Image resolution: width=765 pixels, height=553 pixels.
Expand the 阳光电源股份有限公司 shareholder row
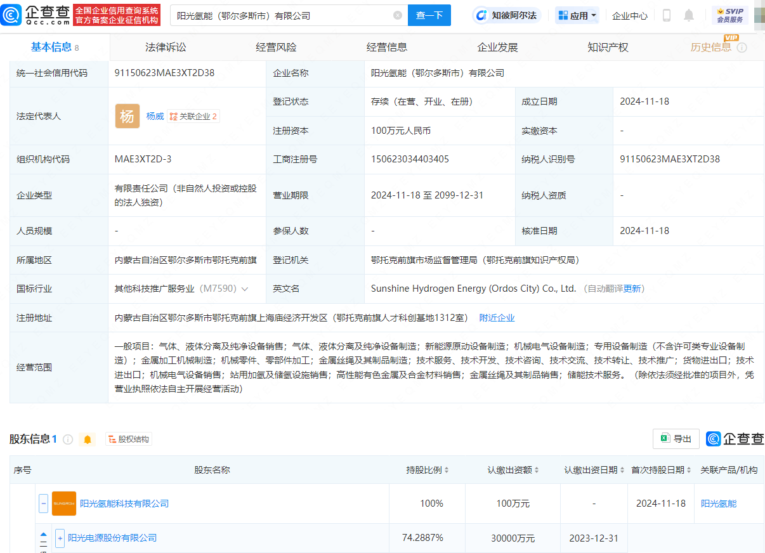tap(60, 538)
